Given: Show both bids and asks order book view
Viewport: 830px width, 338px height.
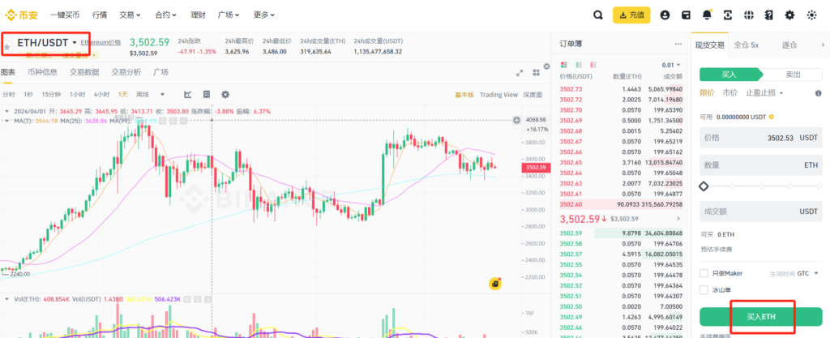Looking at the screenshot, I should (x=564, y=65).
